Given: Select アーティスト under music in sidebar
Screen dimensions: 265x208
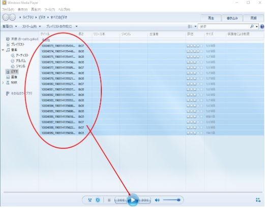Looking at the screenshot, I should pyautogui.click(x=22, y=55).
